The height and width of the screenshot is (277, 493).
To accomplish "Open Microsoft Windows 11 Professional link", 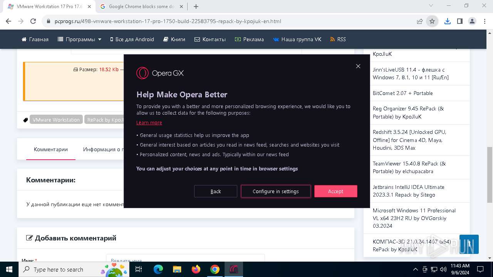I will coord(414,218).
